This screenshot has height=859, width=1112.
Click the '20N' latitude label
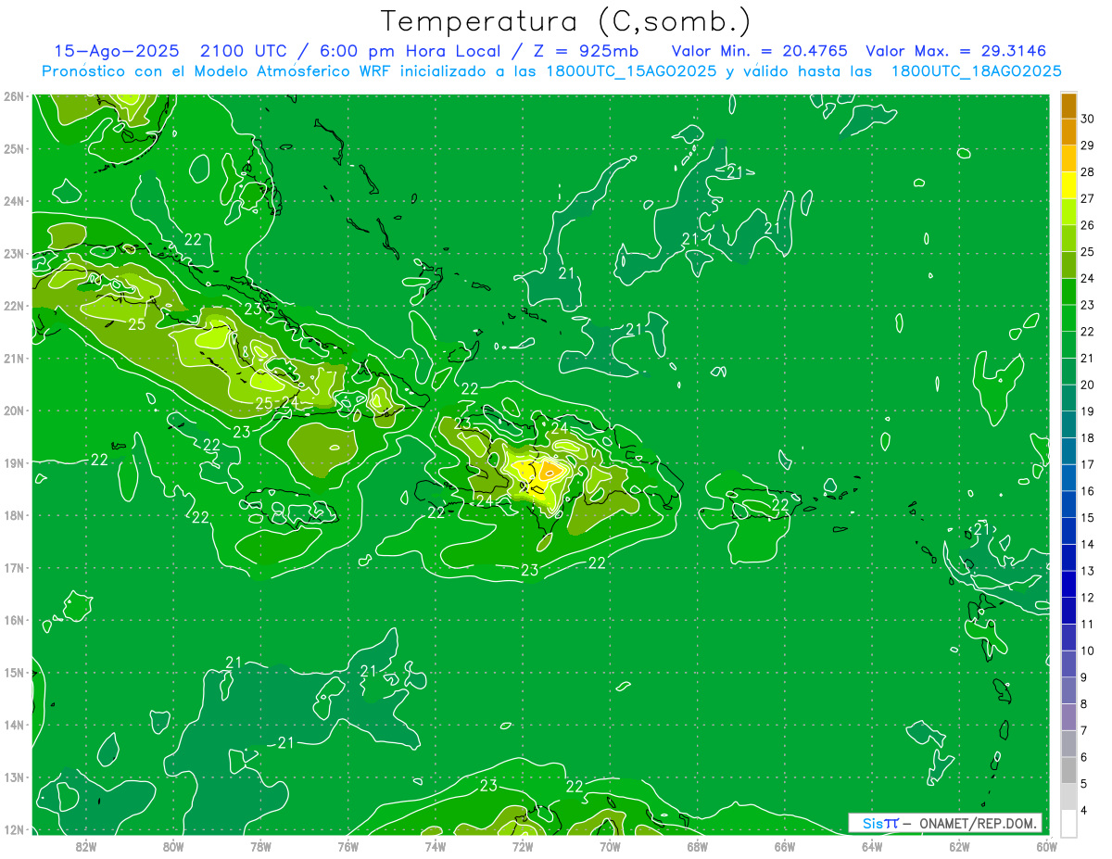(13, 411)
